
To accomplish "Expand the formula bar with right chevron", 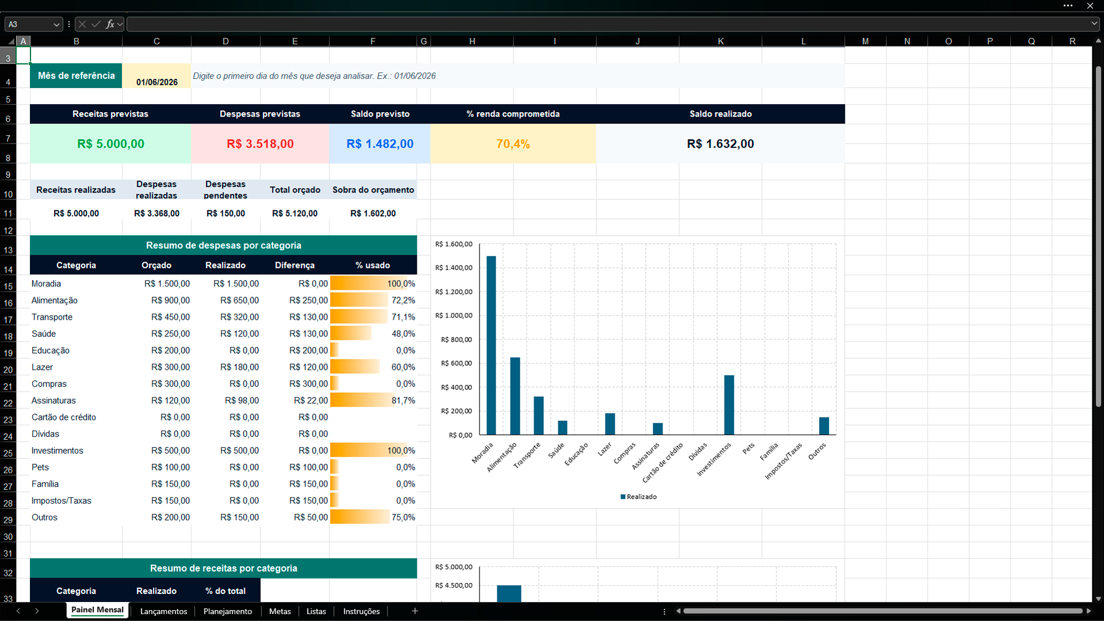I will (x=1094, y=24).
